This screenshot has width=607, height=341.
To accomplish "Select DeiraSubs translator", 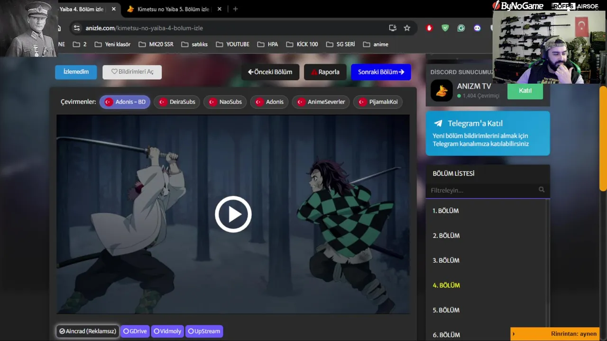I will click(177, 102).
